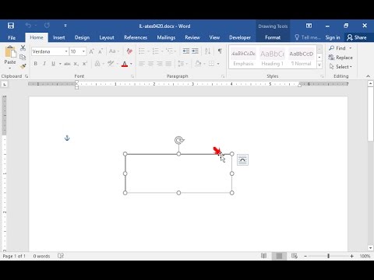Click the Format Painter brush icon
The image size is (374, 280).
(23, 66)
